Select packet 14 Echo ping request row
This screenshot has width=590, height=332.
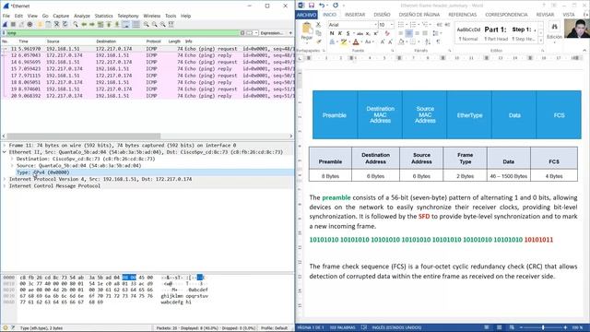coord(147,62)
